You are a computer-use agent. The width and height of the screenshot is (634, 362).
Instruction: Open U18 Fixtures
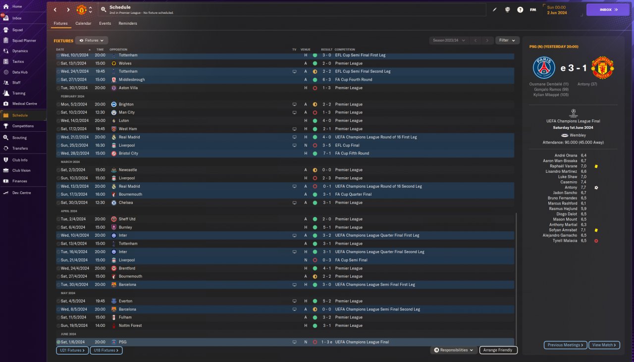(106, 350)
